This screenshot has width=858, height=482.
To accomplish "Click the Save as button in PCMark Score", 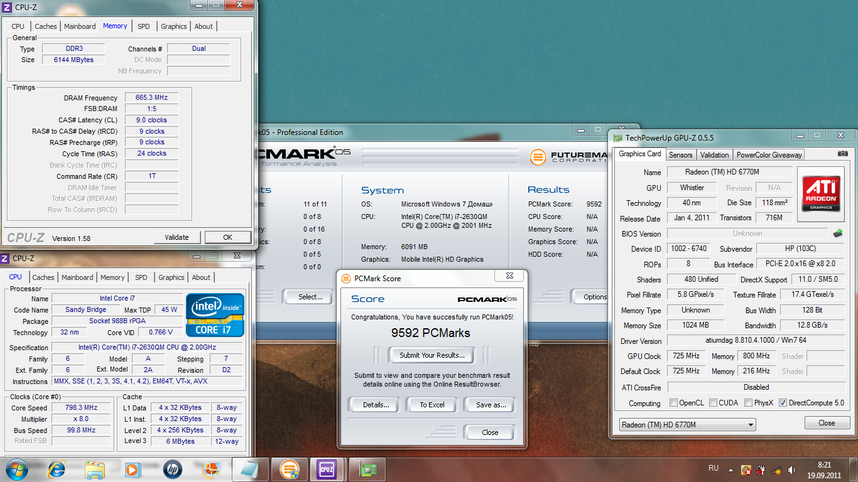I will point(491,405).
